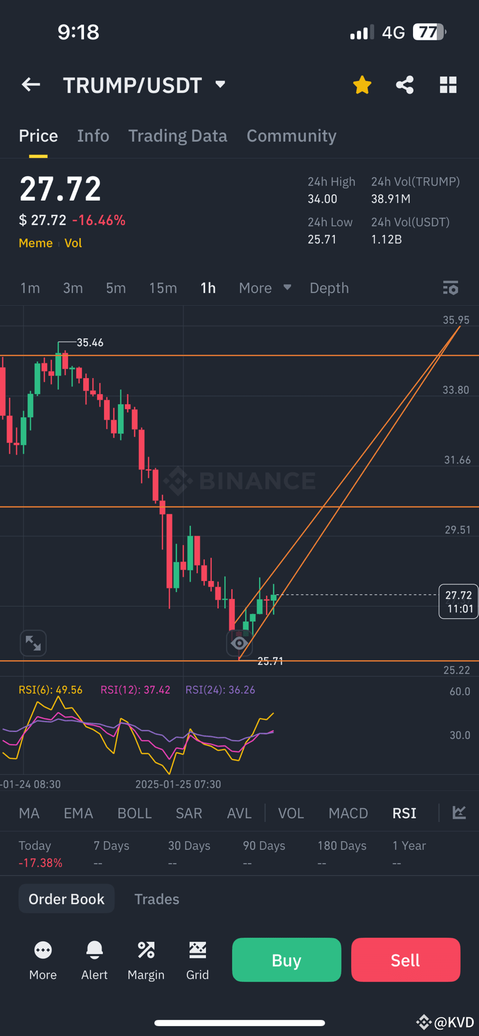This screenshot has width=479, height=1036.
Task: Select the 1h timeframe
Action: pyautogui.click(x=208, y=288)
